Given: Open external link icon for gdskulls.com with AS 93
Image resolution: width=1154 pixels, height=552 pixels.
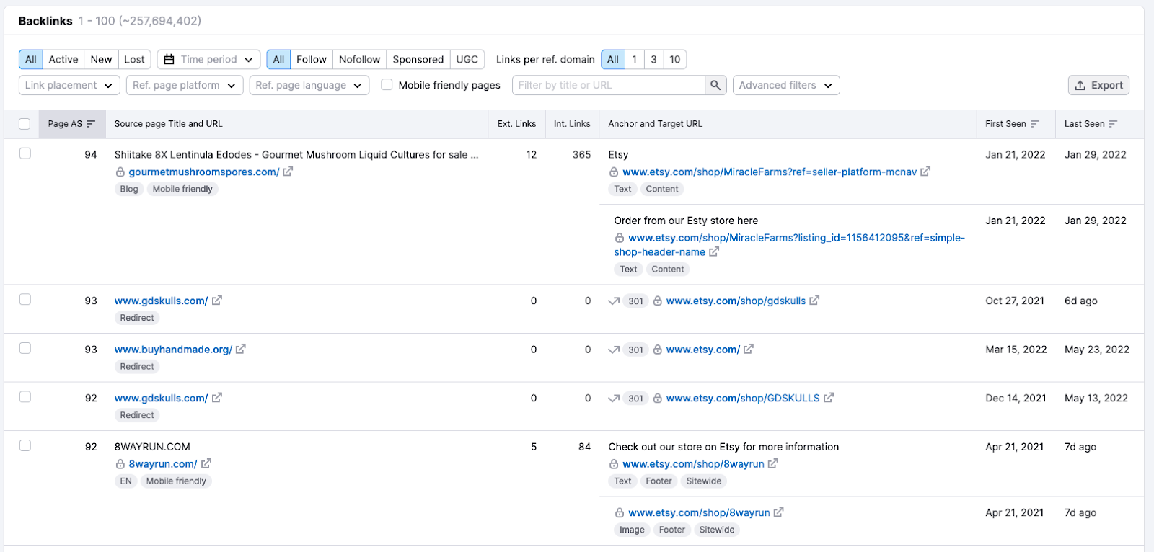Looking at the screenshot, I should pos(217,300).
